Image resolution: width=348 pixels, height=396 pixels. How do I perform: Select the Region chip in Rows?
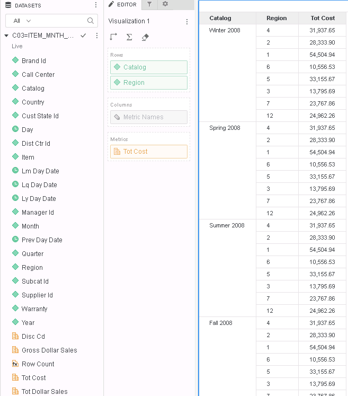click(149, 83)
